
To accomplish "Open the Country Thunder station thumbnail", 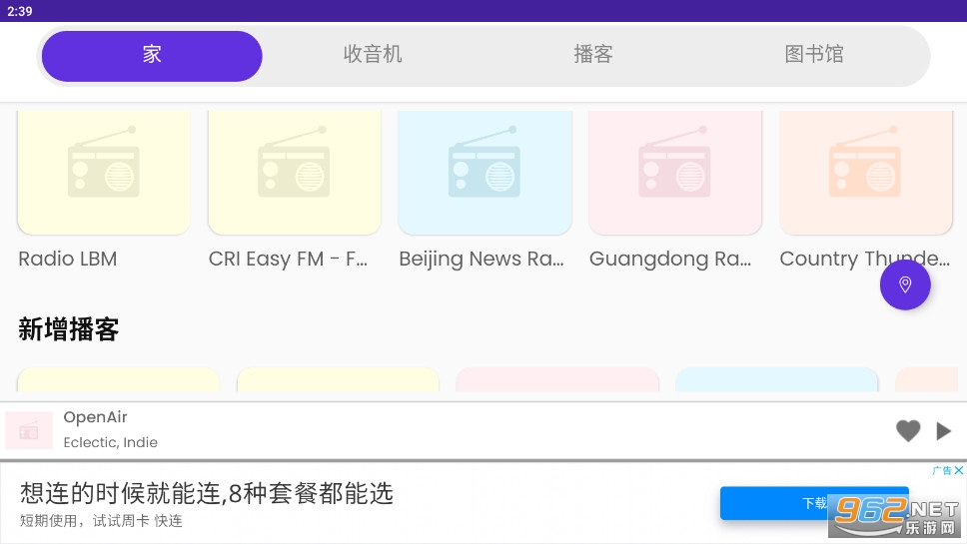I will [866, 172].
